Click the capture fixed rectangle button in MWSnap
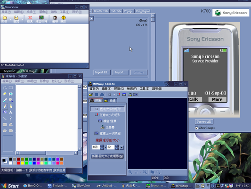This screenshot has height=189, width=251. coord(107,156)
